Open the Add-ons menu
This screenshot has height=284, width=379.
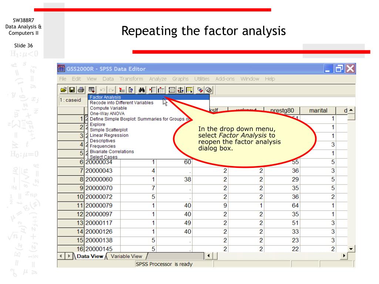coord(225,79)
